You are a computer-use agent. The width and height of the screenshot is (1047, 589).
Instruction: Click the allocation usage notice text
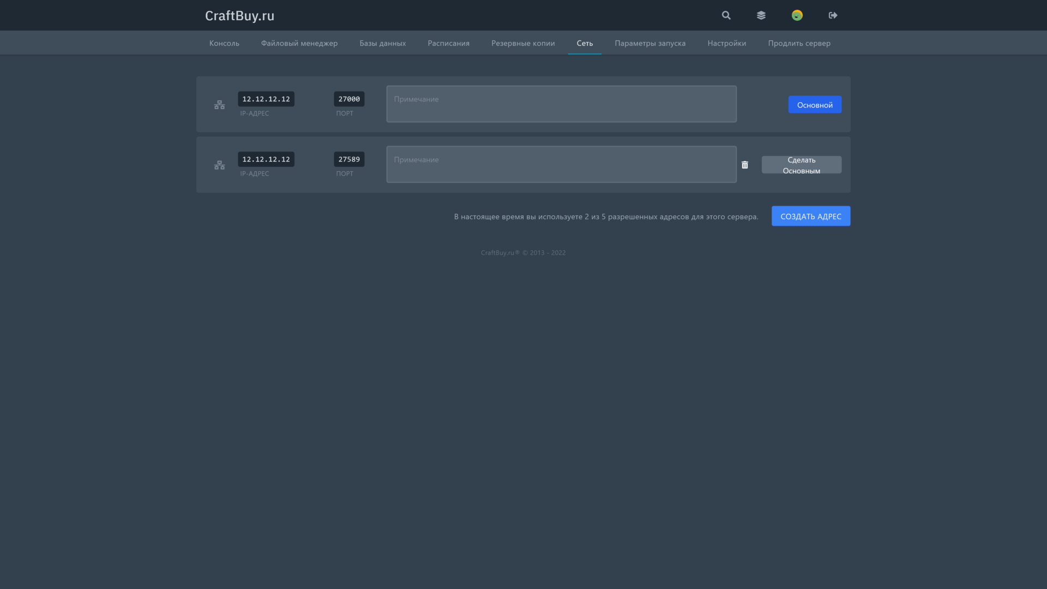[606, 217]
